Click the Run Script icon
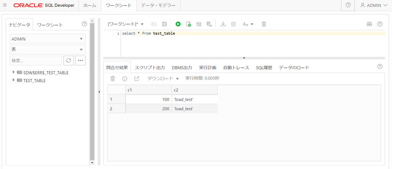This screenshot has height=169, width=394. (x=188, y=24)
